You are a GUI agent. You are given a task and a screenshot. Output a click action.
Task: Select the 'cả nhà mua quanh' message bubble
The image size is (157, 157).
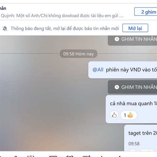coord(131,109)
